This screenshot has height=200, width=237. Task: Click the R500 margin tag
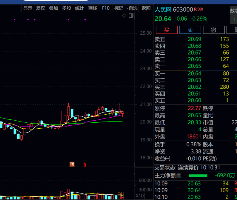coord(198,9)
